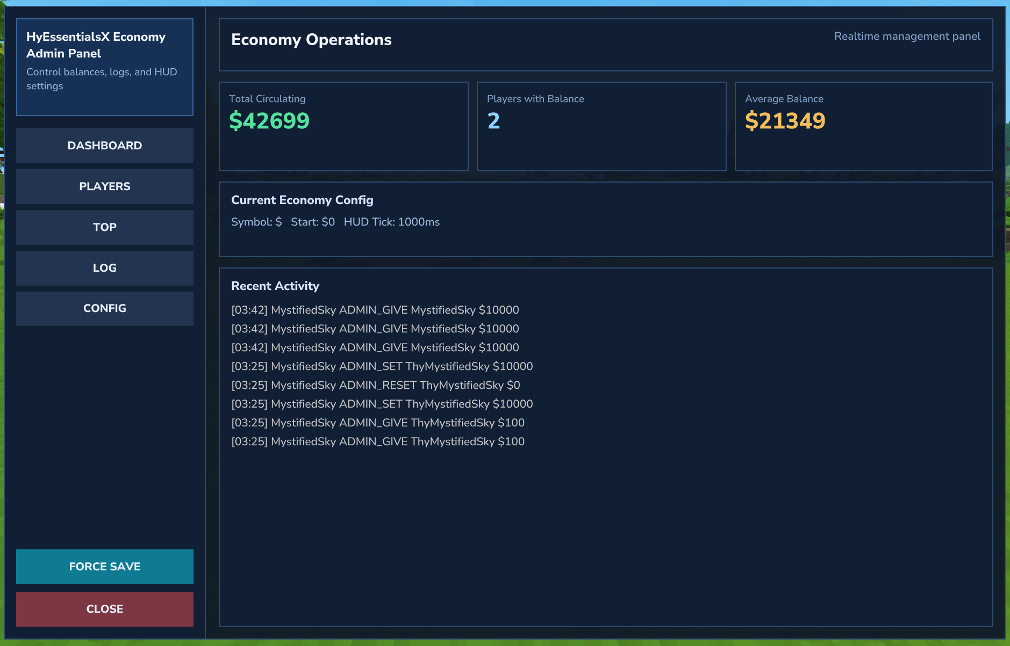Go to the Log section
Image resolution: width=1010 pixels, height=646 pixels.
coord(104,268)
